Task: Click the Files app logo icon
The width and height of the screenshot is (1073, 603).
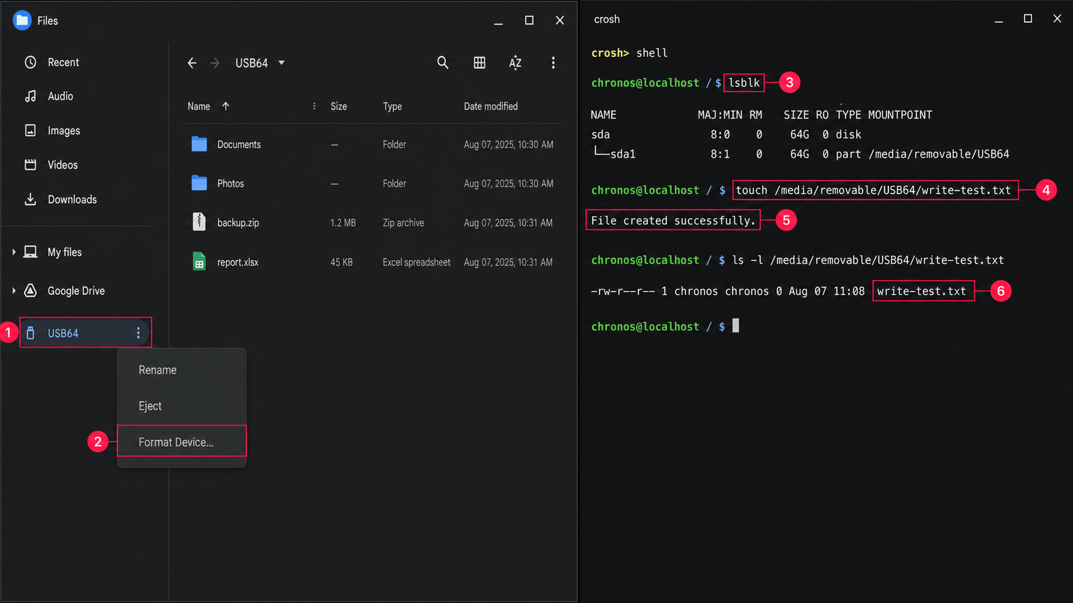Action: tap(22, 21)
